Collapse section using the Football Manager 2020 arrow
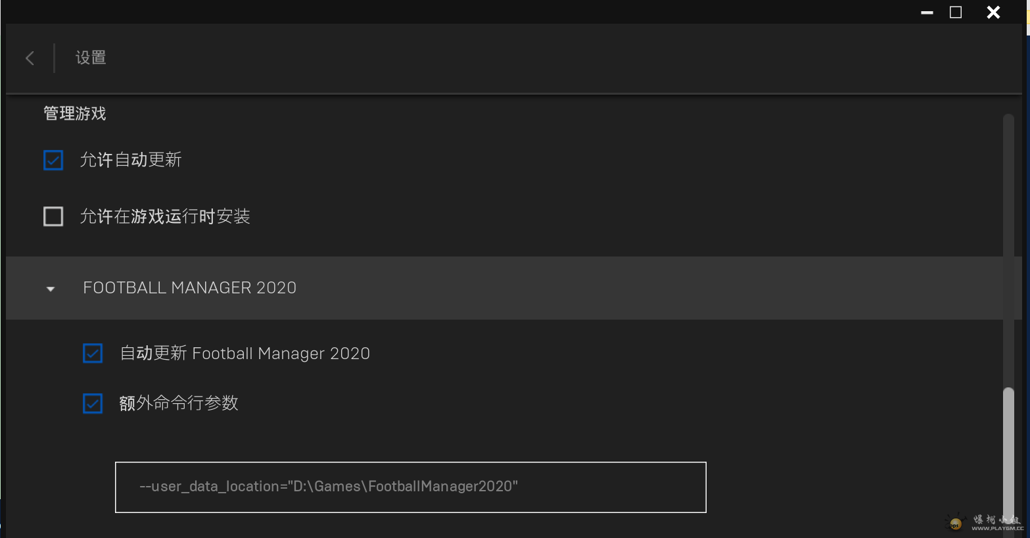Screen dimensions: 1030x538 coord(51,289)
